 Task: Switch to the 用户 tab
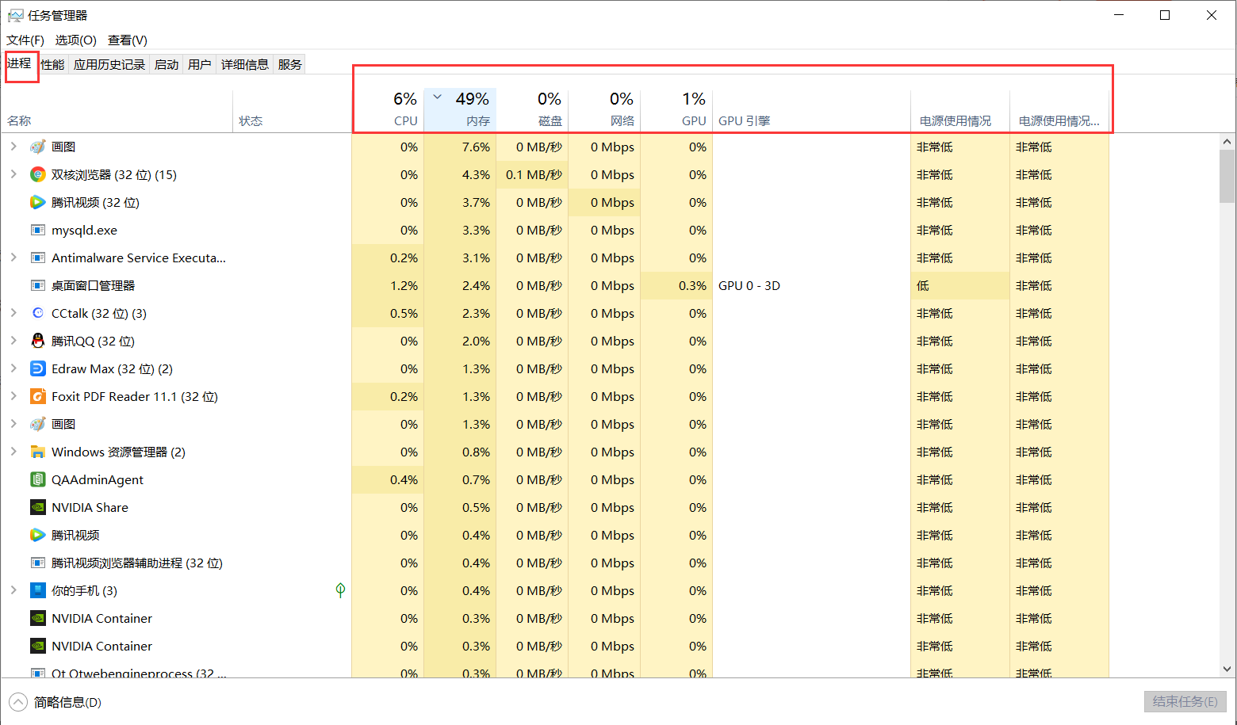200,64
